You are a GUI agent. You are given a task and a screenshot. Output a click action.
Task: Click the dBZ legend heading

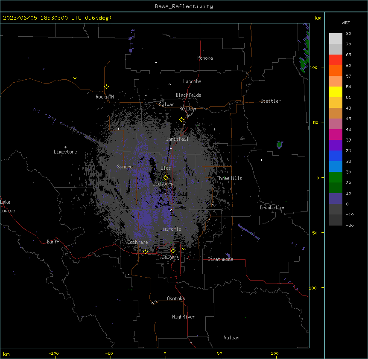pyautogui.click(x=346, y=23)
